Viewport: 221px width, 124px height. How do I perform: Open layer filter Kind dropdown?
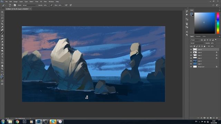coord(195,40)
